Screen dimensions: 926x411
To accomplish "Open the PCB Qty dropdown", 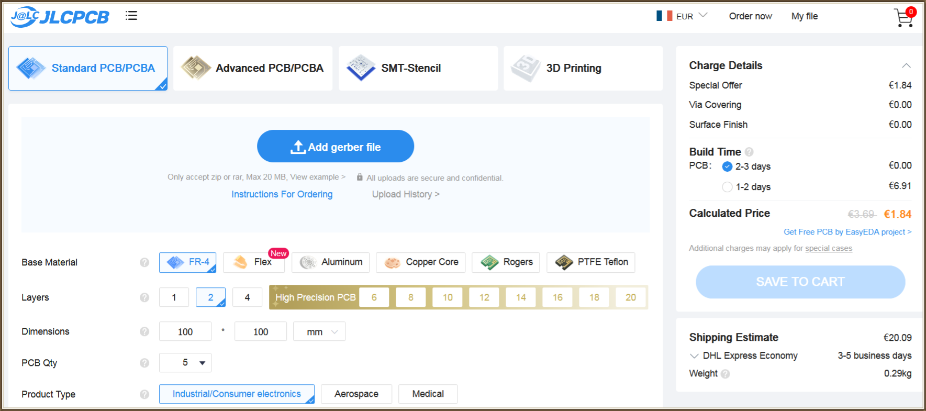I will pyautogui.click(x=185, y=363).
